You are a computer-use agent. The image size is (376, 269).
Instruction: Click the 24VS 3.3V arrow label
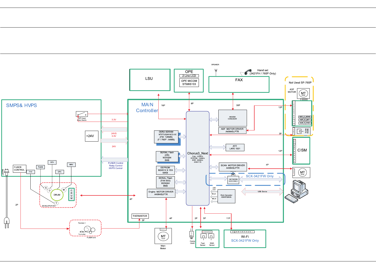pos(114,135)
